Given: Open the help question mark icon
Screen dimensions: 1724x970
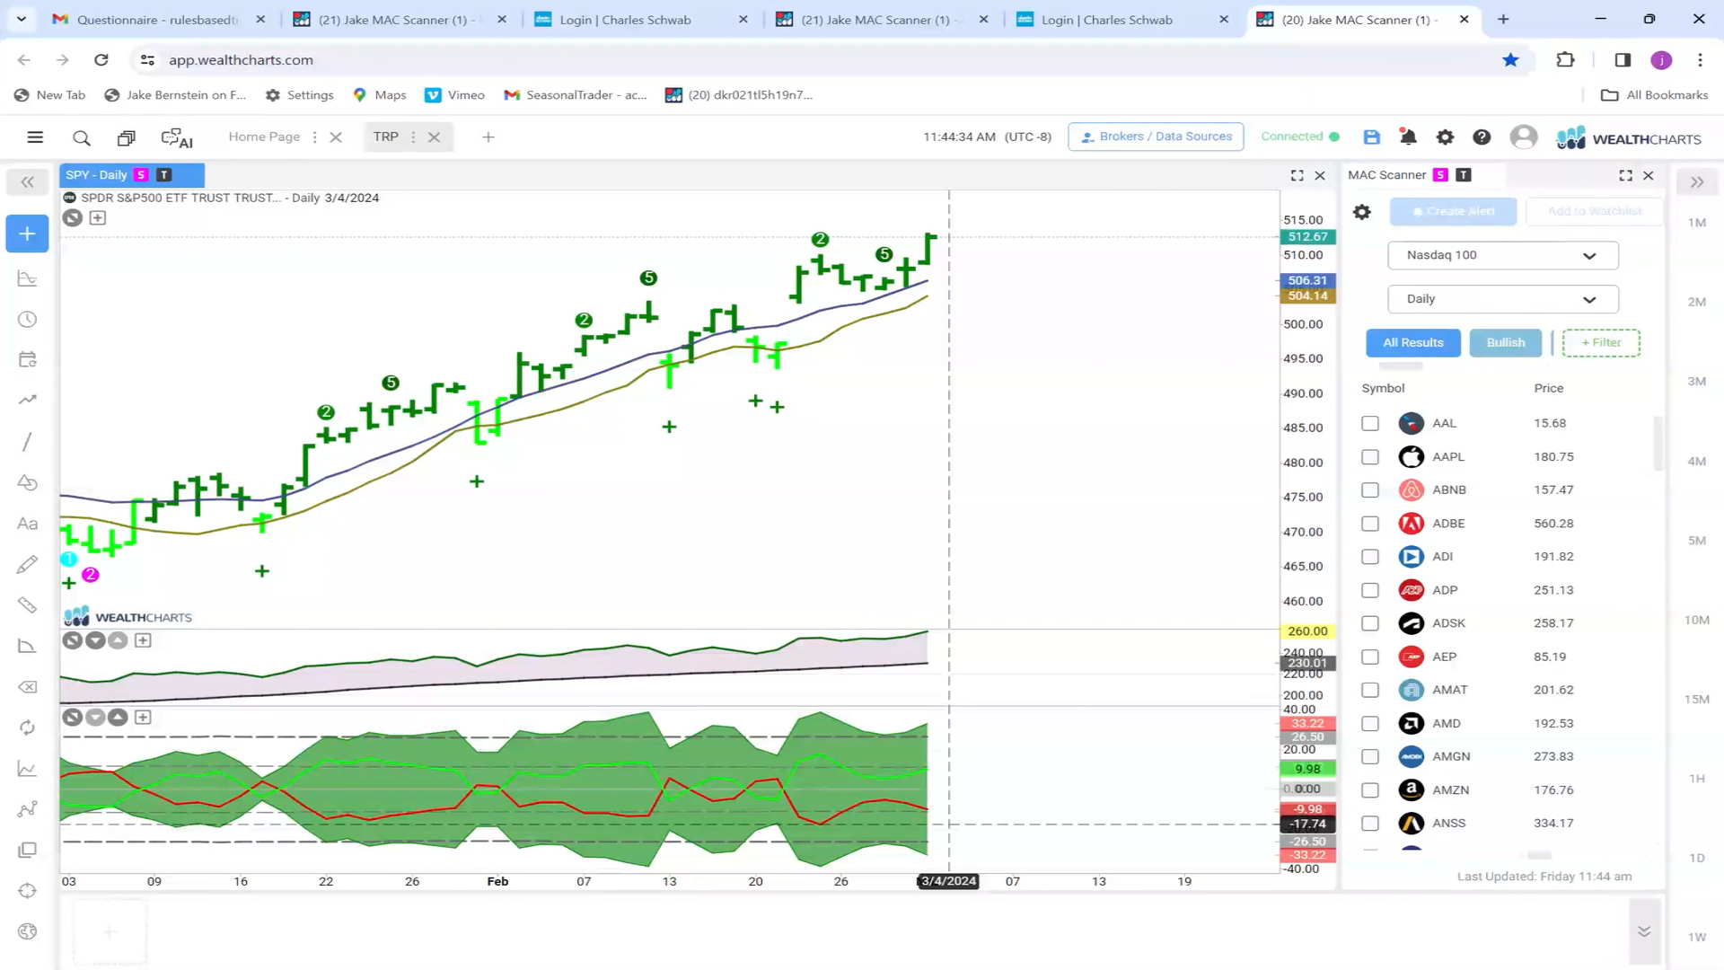Looking at the screenshot, I should pyautogui.click(x=1482, y=137).
